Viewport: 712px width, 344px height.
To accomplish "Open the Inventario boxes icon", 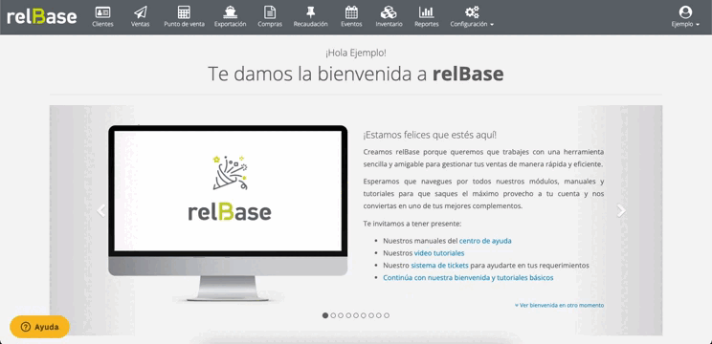I will tap(389, 12).
